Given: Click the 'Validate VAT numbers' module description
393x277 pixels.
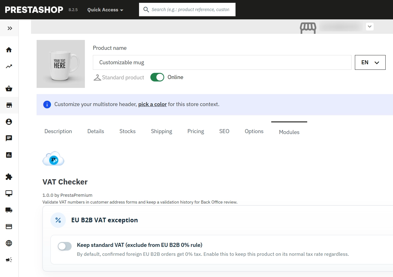Looking at the screenshot, I should 140,202.
